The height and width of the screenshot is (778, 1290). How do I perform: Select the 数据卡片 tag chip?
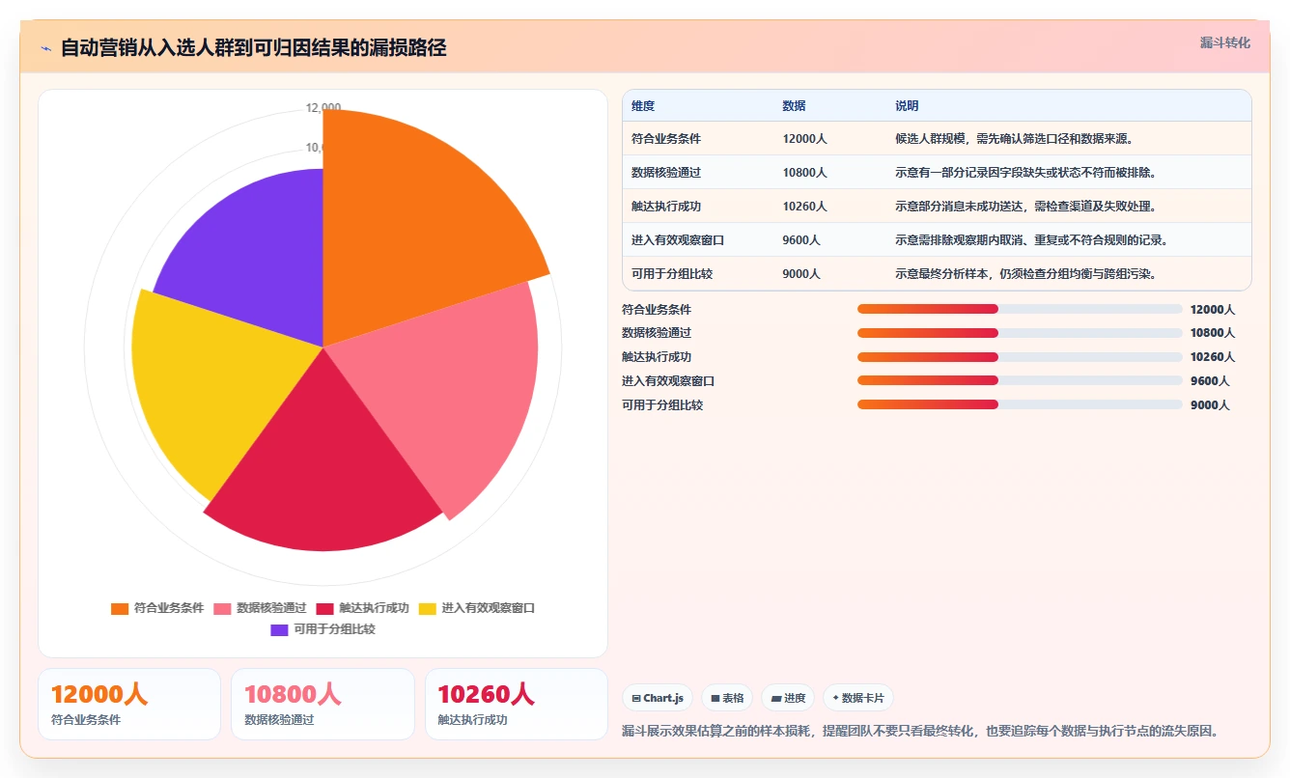coord(858,698)
